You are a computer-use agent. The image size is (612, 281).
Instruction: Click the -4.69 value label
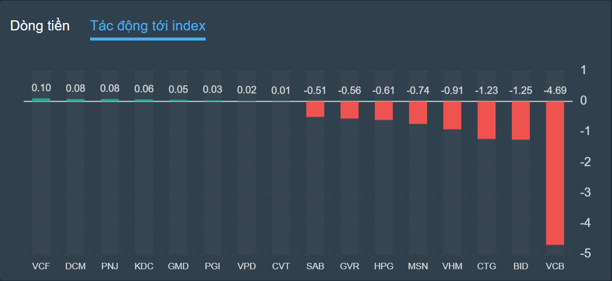555,90
